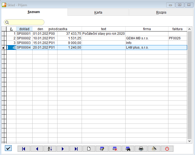Open the Rozpis tab
Screen dimensions: 195x155
click(161, 12)
